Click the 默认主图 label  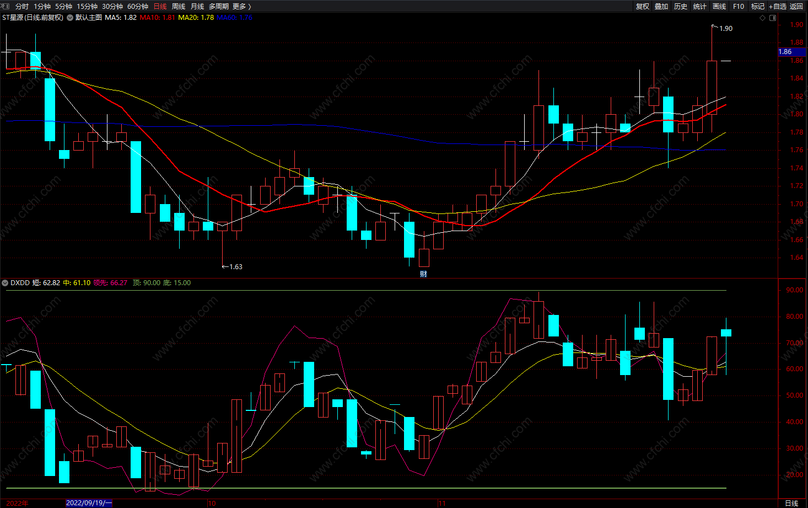click(x=89, y=18)
